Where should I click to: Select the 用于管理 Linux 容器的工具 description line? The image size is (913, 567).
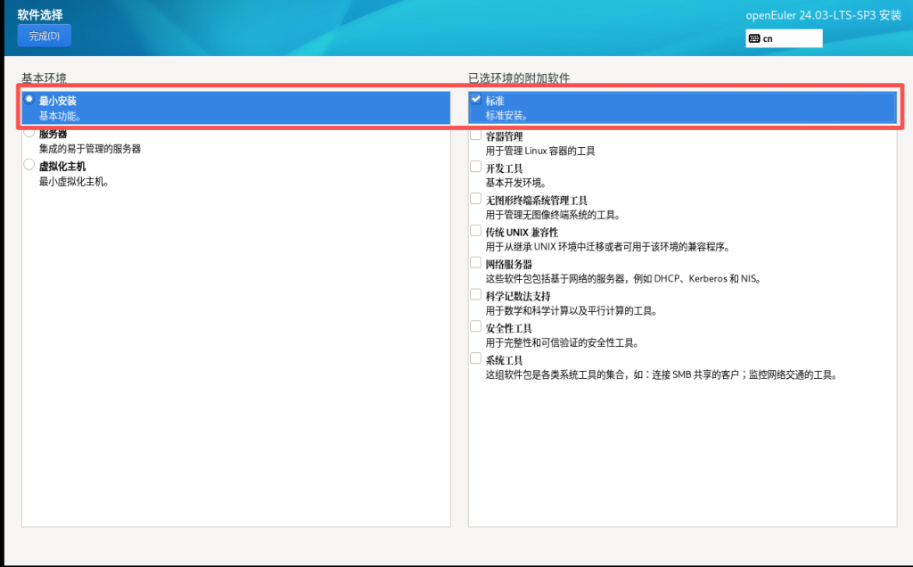point(540,151)
